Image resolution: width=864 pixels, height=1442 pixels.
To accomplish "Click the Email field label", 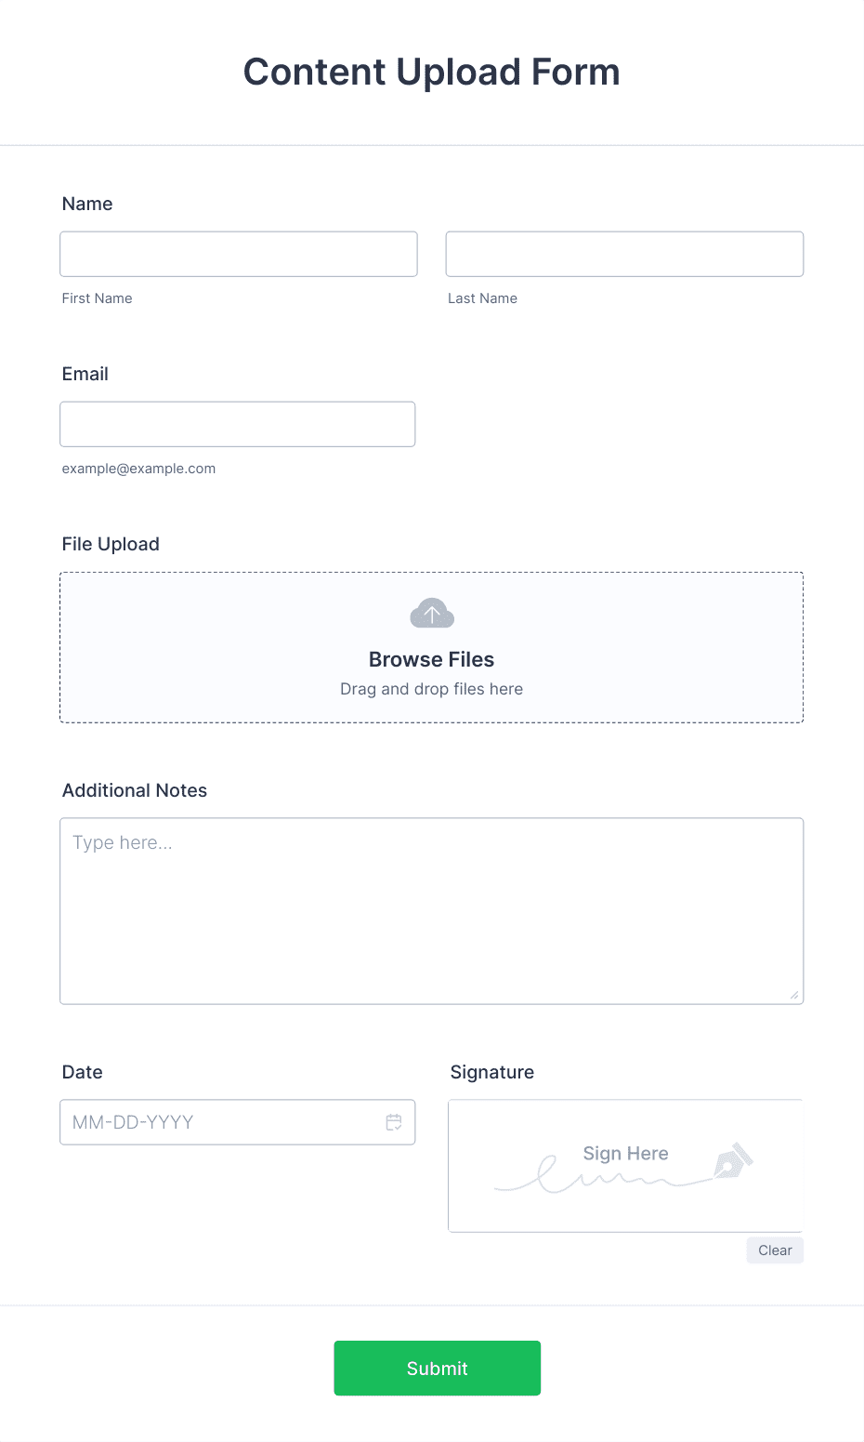I will 85,374.
